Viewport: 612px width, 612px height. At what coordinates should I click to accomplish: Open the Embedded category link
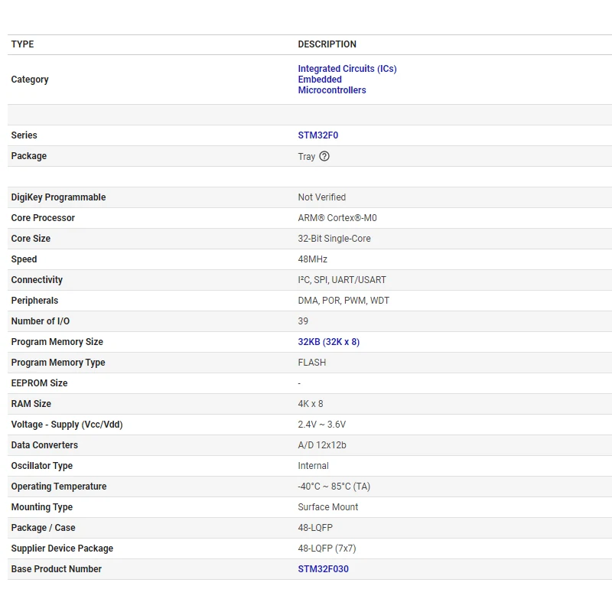[320, 80]
